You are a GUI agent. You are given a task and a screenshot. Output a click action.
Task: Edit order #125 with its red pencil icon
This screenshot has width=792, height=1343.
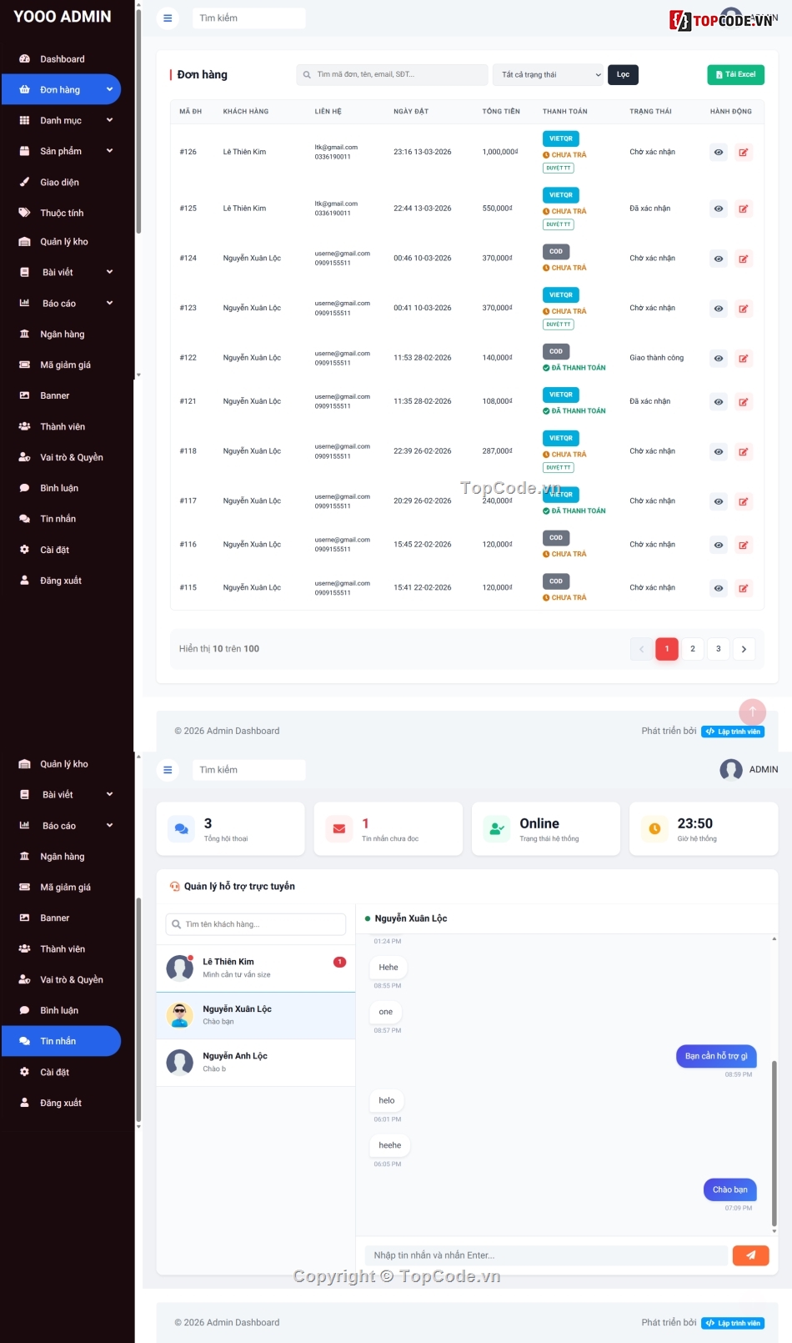coord(743,209)
